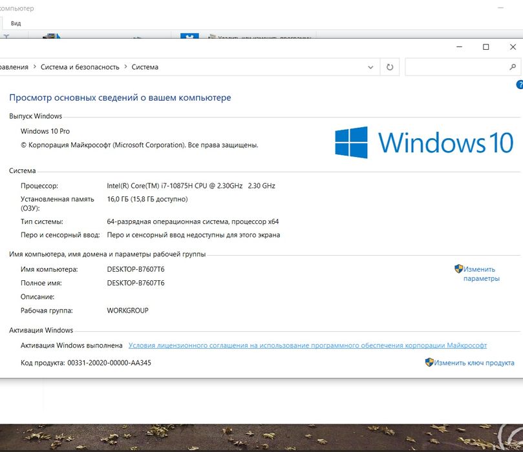Click 'Изменить ключ продукта' link
The height and width of the screenshot is (452, 523).
coord(474,363)
